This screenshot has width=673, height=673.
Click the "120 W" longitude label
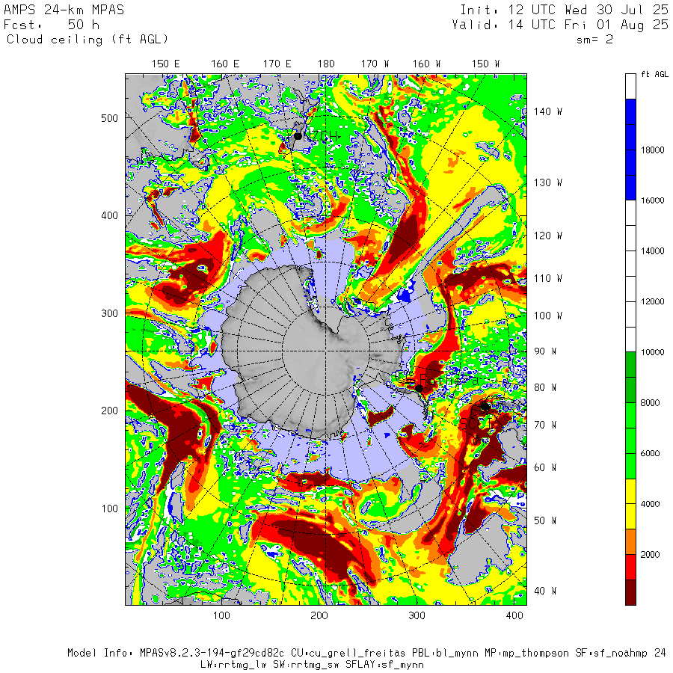coord(548,236)
